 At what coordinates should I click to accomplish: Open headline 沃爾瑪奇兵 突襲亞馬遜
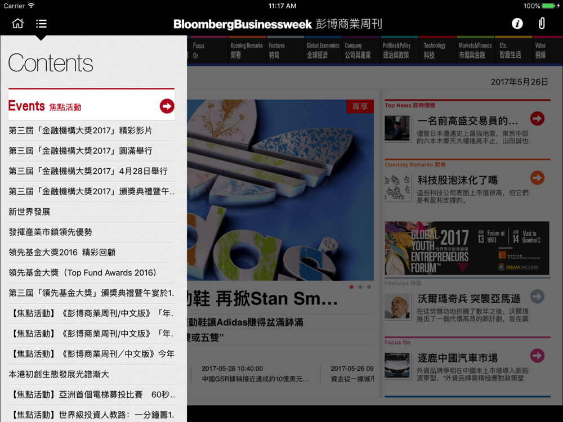[469, 299]
